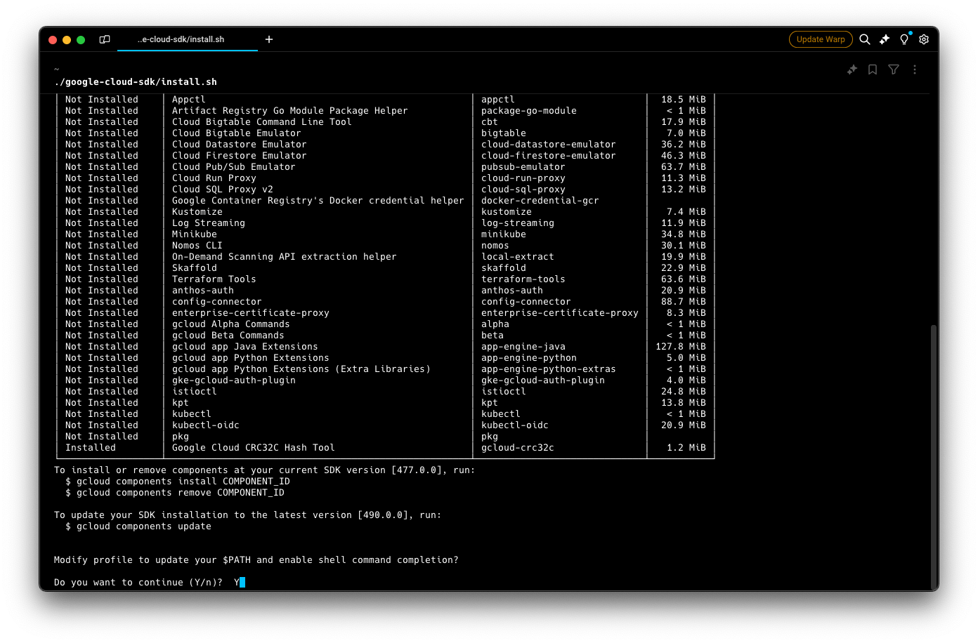Click the 'app-engine-python-extras' ID
The width and height of the screenshot is (978, 643).
pyautogui.click(x=549, y=369)
